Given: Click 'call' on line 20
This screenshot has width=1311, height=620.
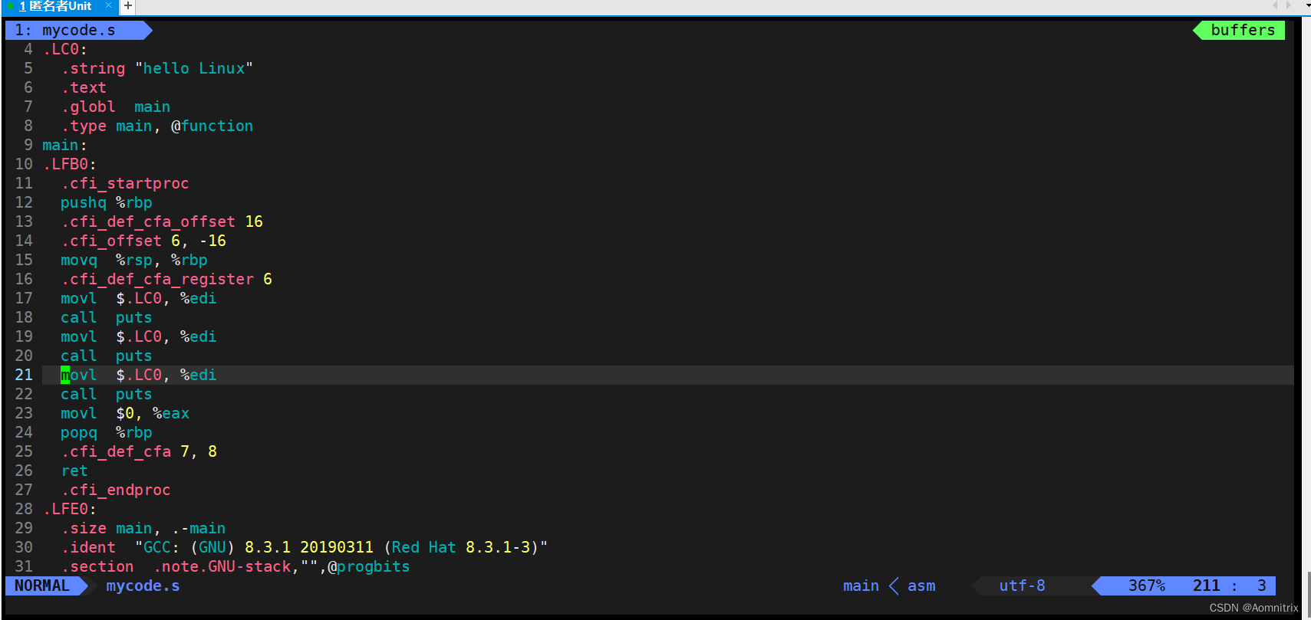Looking at the screenshot, I should 79,356.
